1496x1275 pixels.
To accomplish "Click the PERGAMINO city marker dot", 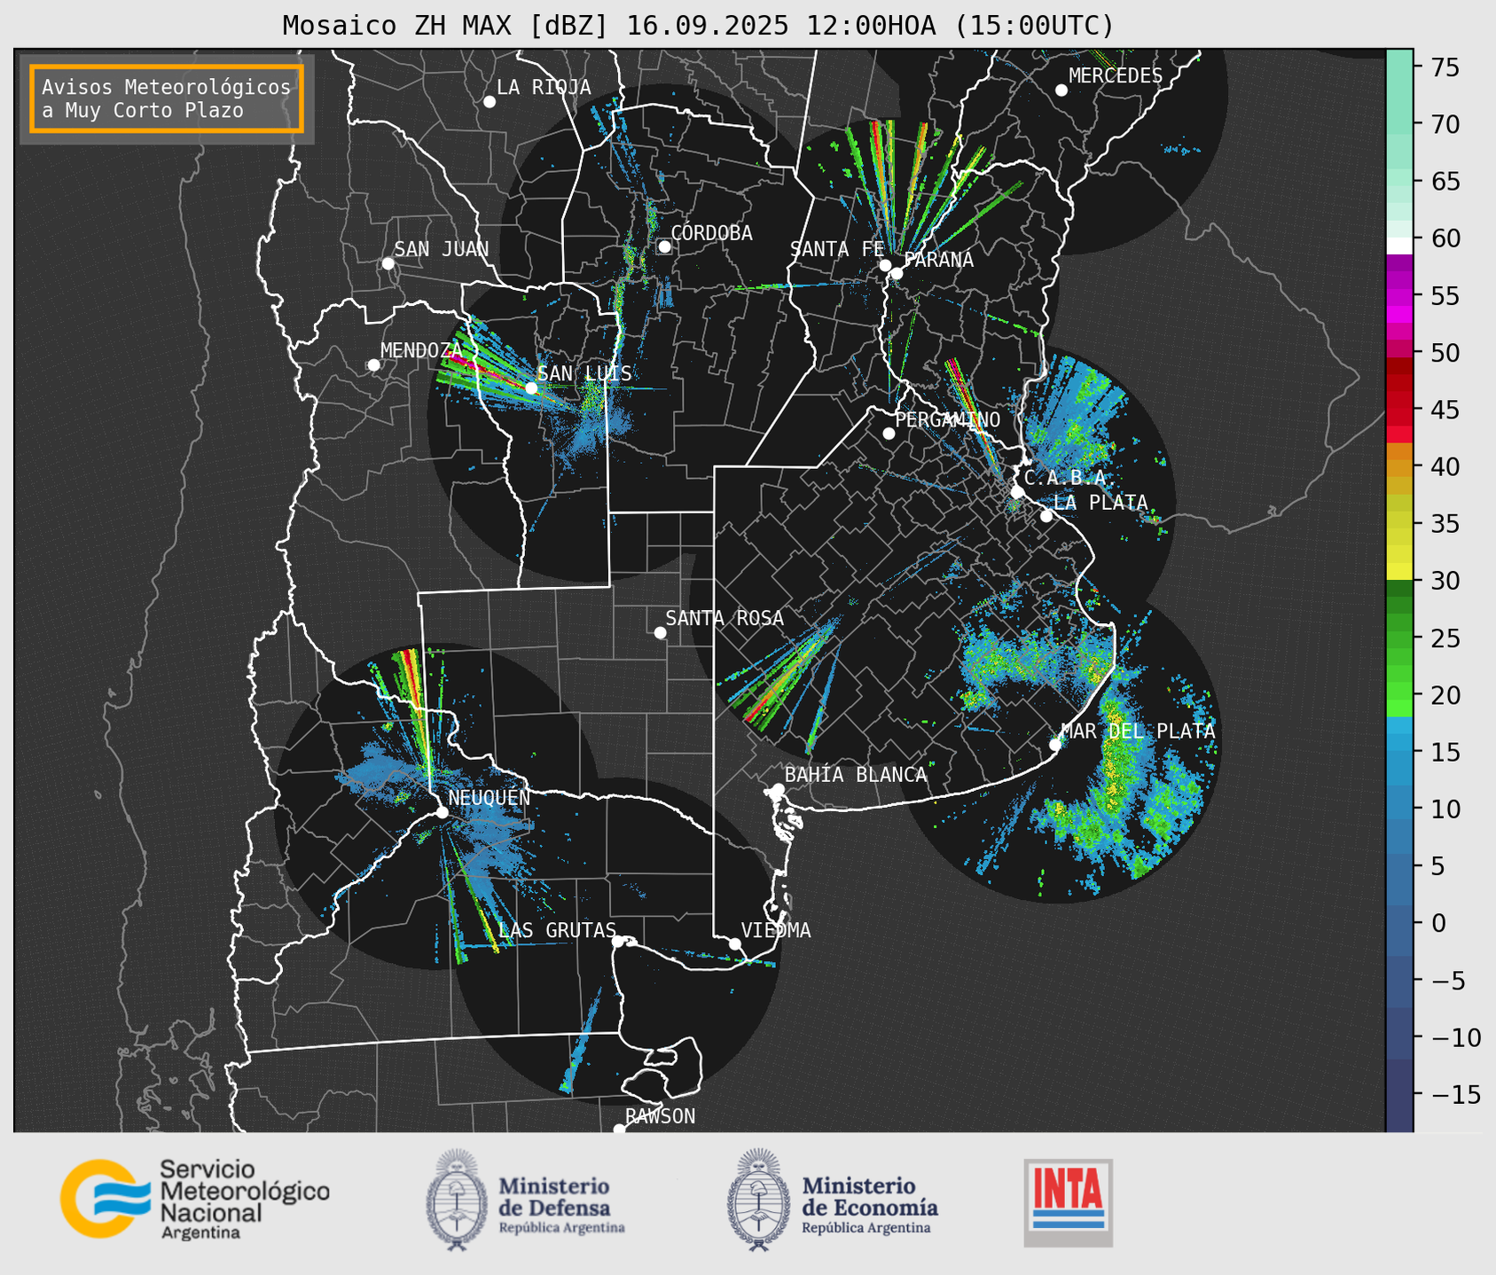I will coord(889,434).
